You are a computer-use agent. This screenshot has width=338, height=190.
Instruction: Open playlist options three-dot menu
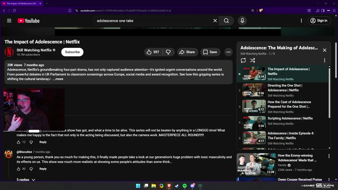point(325,60)
